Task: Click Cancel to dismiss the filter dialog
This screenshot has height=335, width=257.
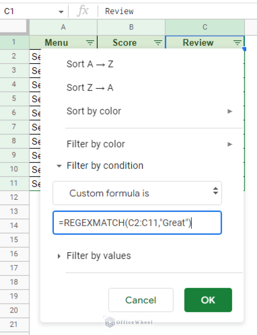Action: [x=141, y=300]
